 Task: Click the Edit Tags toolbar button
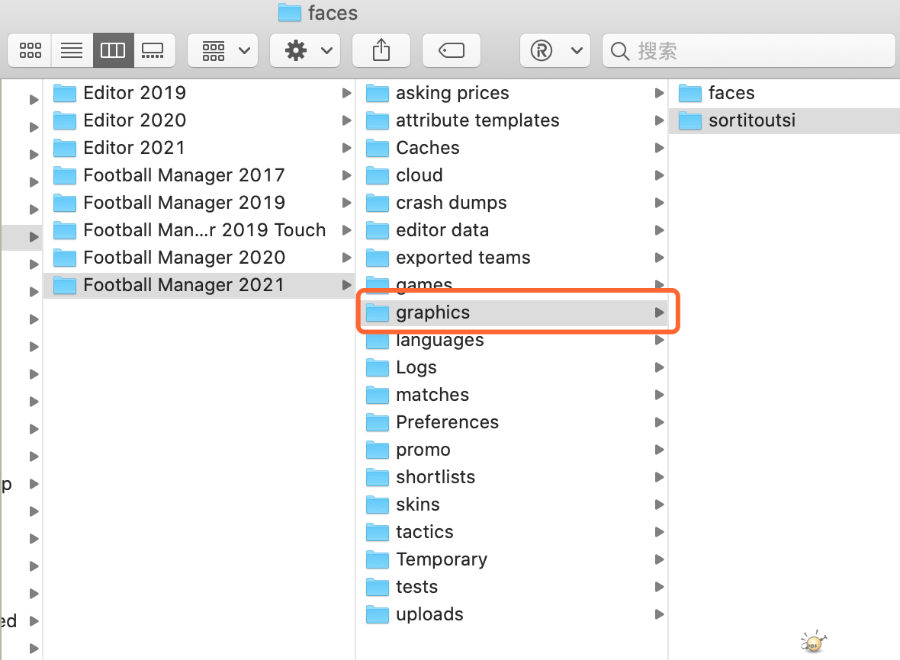(x=452, y=50)
